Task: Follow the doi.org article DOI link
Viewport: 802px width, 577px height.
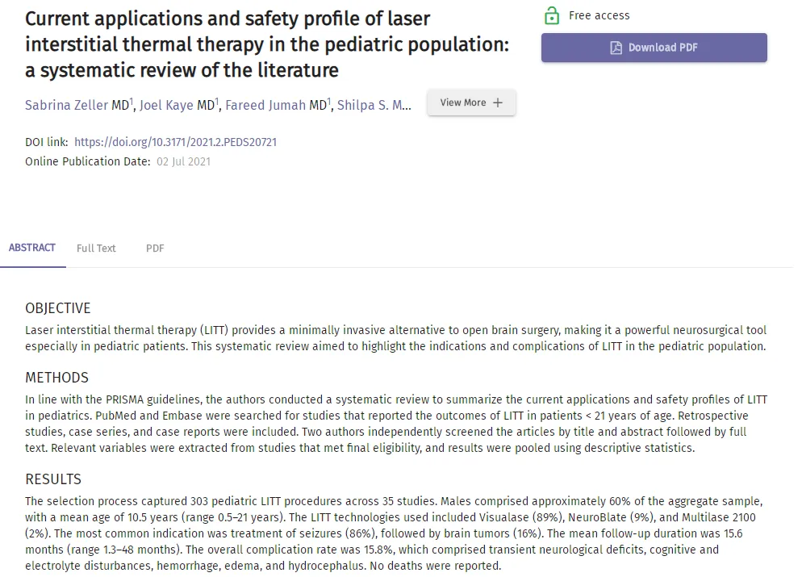Action: pyautogui.click(x=175, y=142)
